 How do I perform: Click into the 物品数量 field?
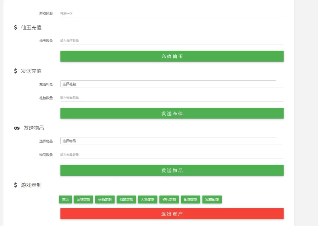[x=172, y=155]
